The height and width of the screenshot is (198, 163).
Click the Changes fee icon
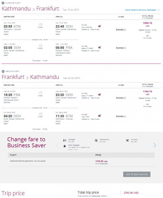[65, 140]
